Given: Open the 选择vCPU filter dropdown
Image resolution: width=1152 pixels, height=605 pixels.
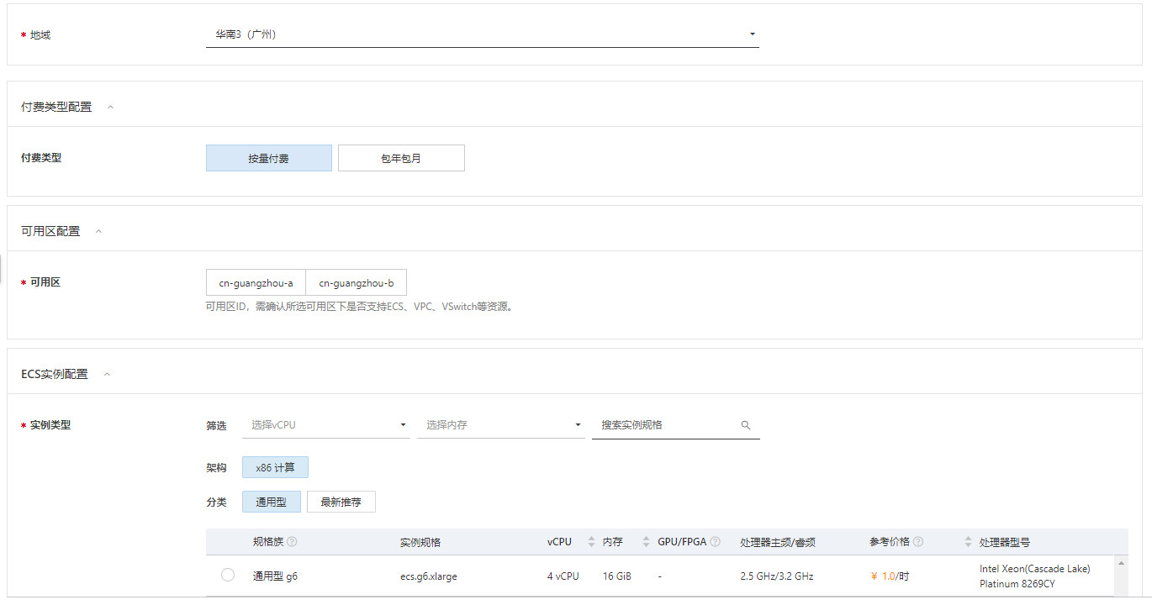Looking at the screenshot, I should [327, 425].
